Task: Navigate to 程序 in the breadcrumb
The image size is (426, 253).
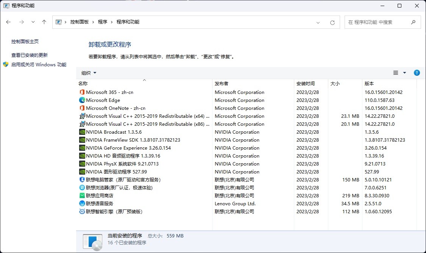Action: 102,22
